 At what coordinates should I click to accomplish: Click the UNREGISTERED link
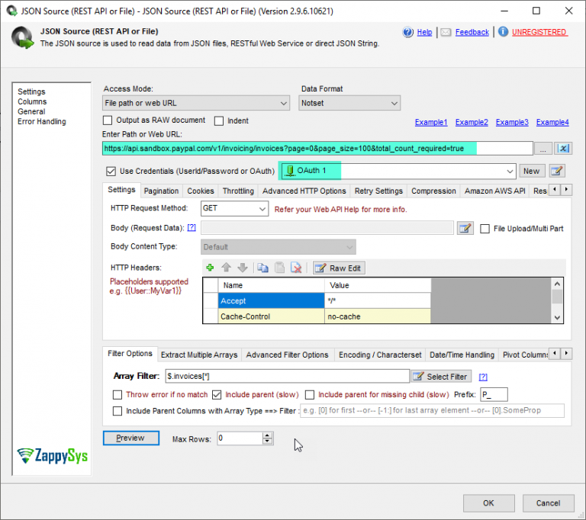click(539, 32)
